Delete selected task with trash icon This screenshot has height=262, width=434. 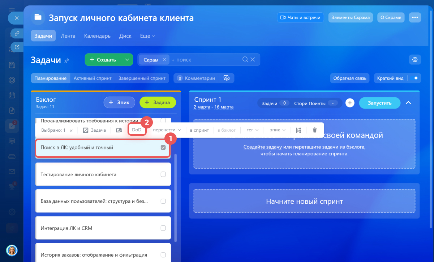(315, 130)
